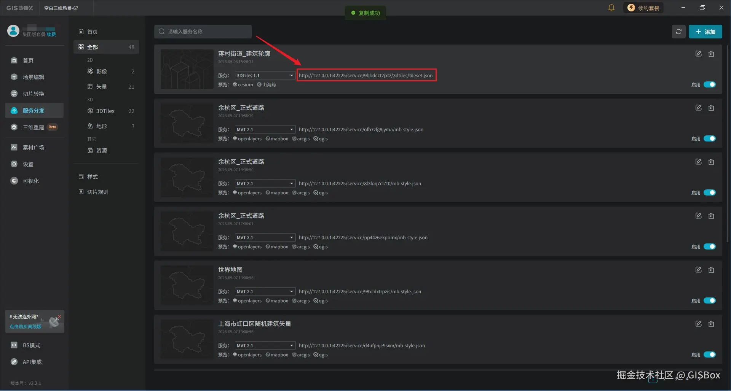
Task: Delete the 蒋村街道_建筑轮廓 service
Action: [x=711, y=54]
